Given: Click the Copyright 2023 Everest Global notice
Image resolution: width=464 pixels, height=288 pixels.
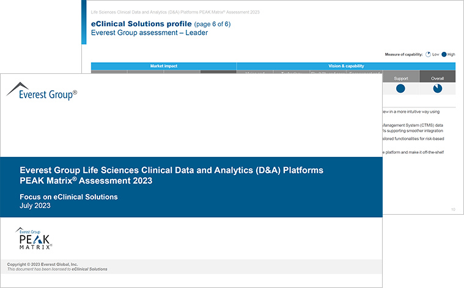Looking at the screenshot, I should (x=43, y=264).
